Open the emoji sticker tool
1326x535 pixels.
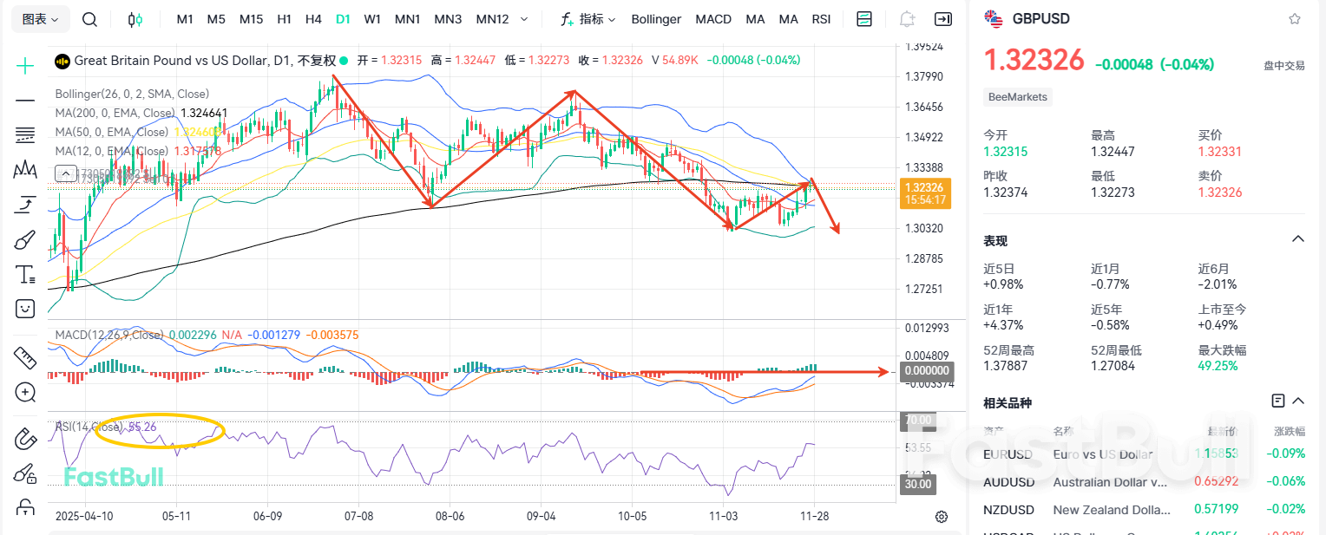tap(24, 308)
